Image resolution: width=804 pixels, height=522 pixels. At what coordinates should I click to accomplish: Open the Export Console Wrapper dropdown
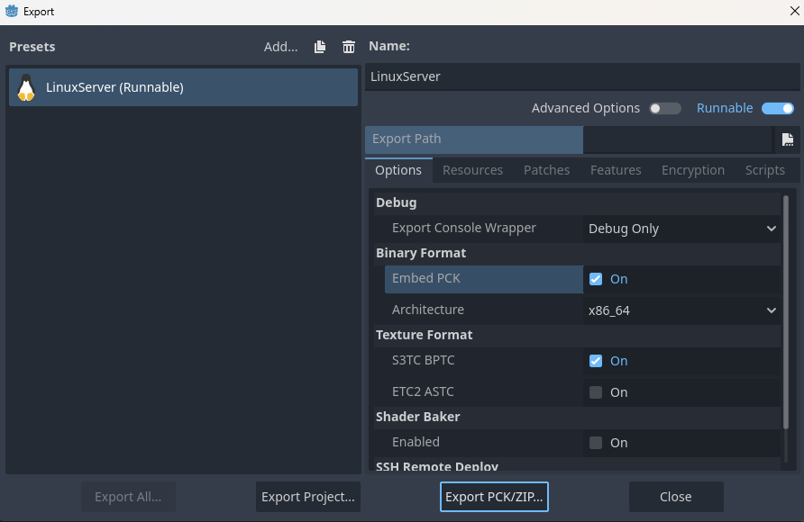[681, 229]
